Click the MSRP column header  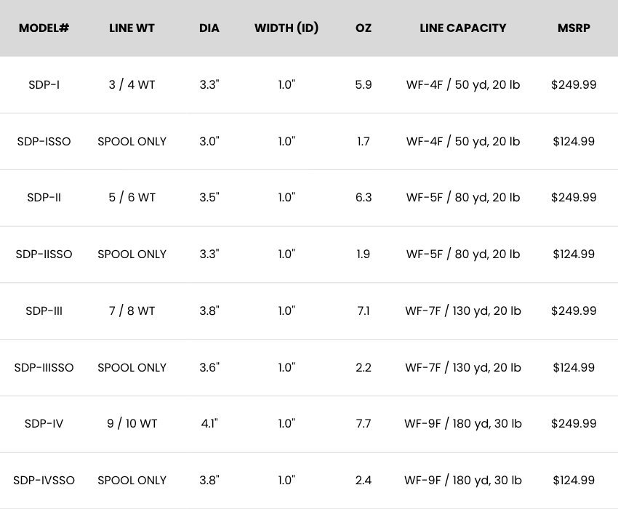pyautogui.click(x=574, y=28)
